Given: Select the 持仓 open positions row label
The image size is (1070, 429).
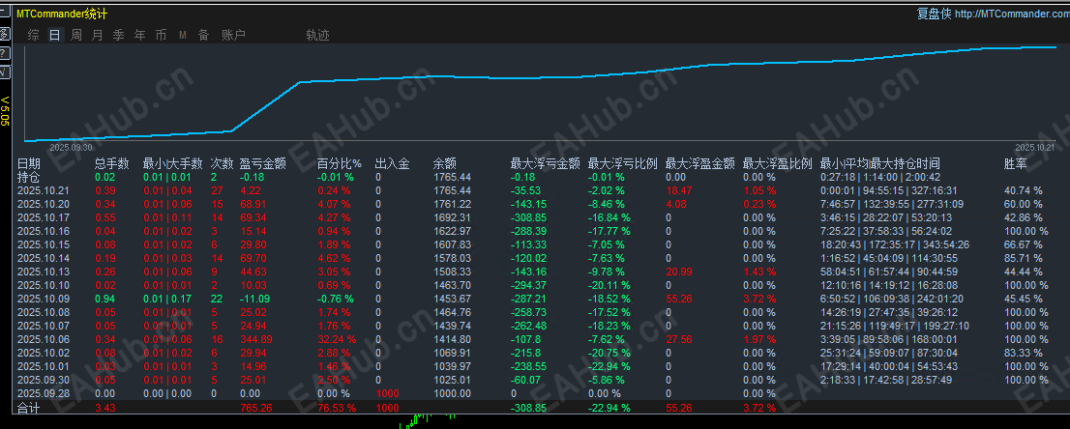Looking at the screenshot, I should coord(29,178).
